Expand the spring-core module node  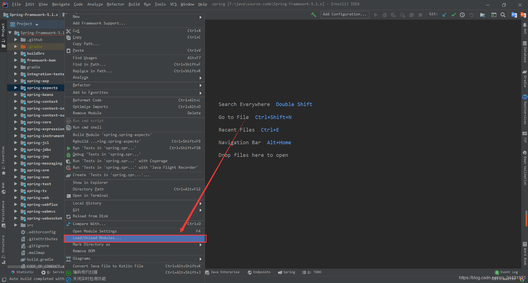pyautogui.click(x=16, y=122)
